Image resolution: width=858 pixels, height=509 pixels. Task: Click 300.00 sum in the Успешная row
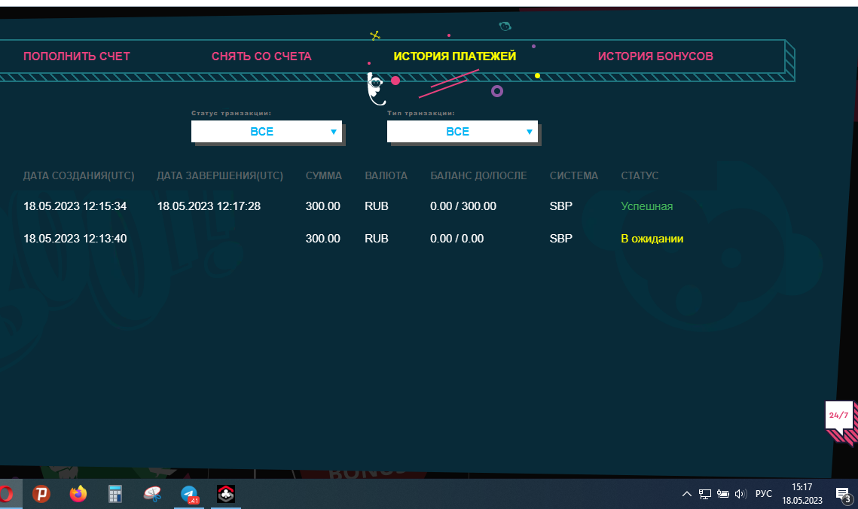[323, 206]
